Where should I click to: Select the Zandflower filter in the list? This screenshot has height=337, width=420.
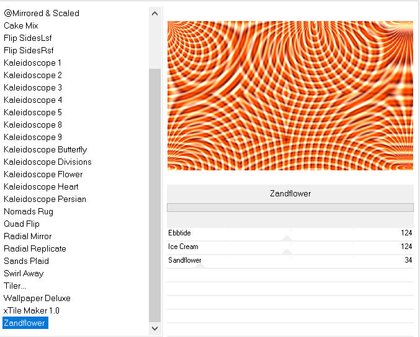pos(25,323)
